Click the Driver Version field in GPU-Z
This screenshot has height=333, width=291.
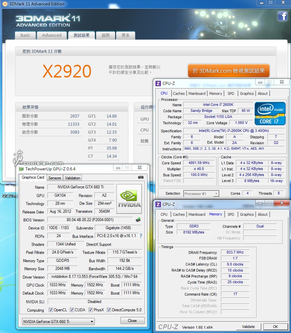(94, 277)
